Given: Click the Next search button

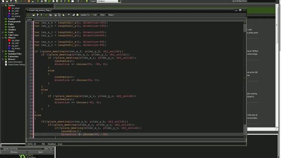Looking at the screenshot, I should tap(40, 152).
